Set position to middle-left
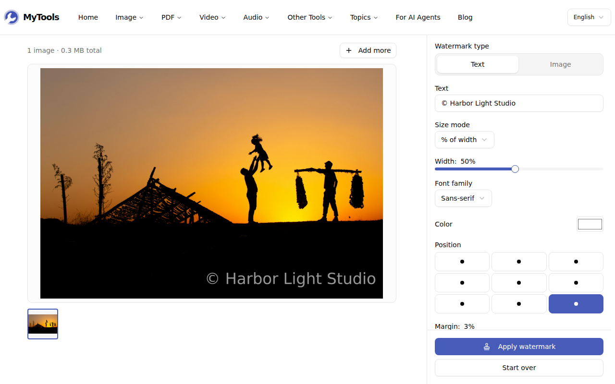The width and height of the screenshot is (615, 384). pyautogui.click(x=462, y=283)
